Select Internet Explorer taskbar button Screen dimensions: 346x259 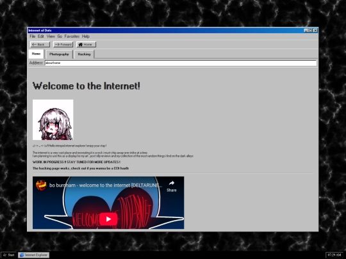[x=33, y=255]
